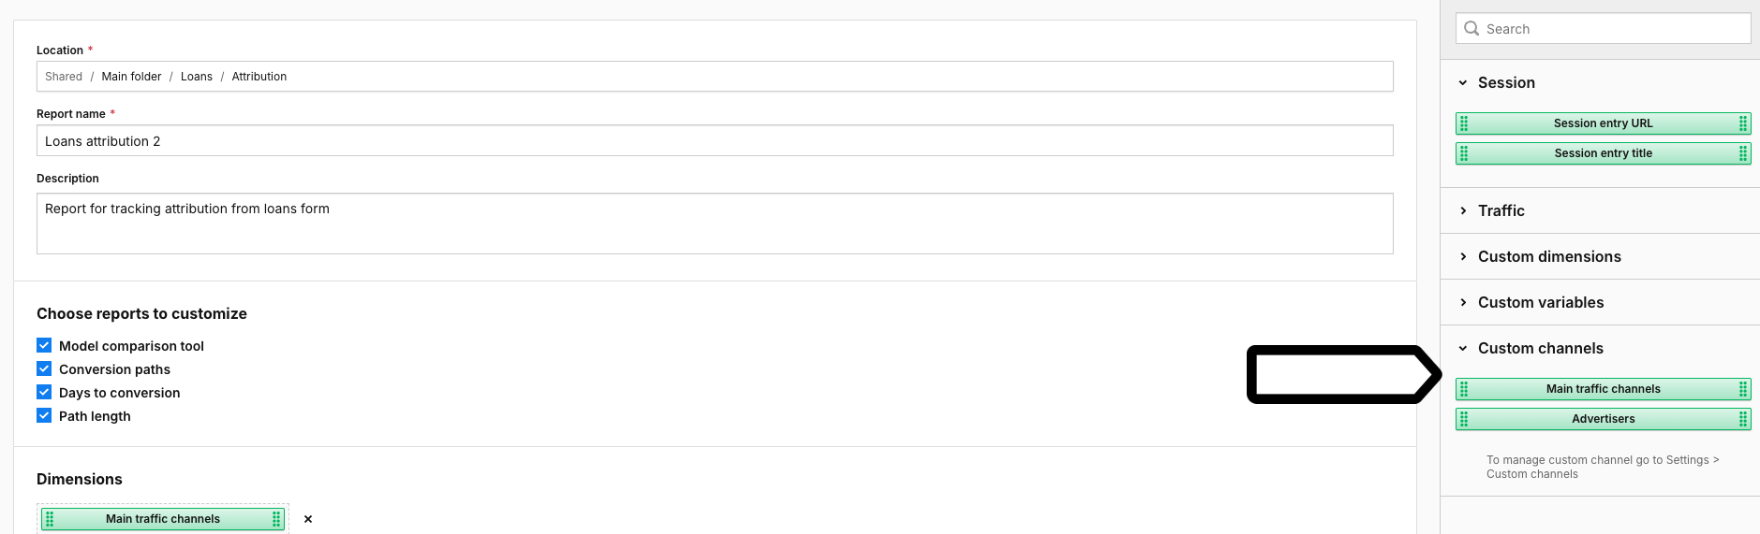Remove the Main traffic channels dimension
This screenshot has width=1760, height=534.
point(308,519)
